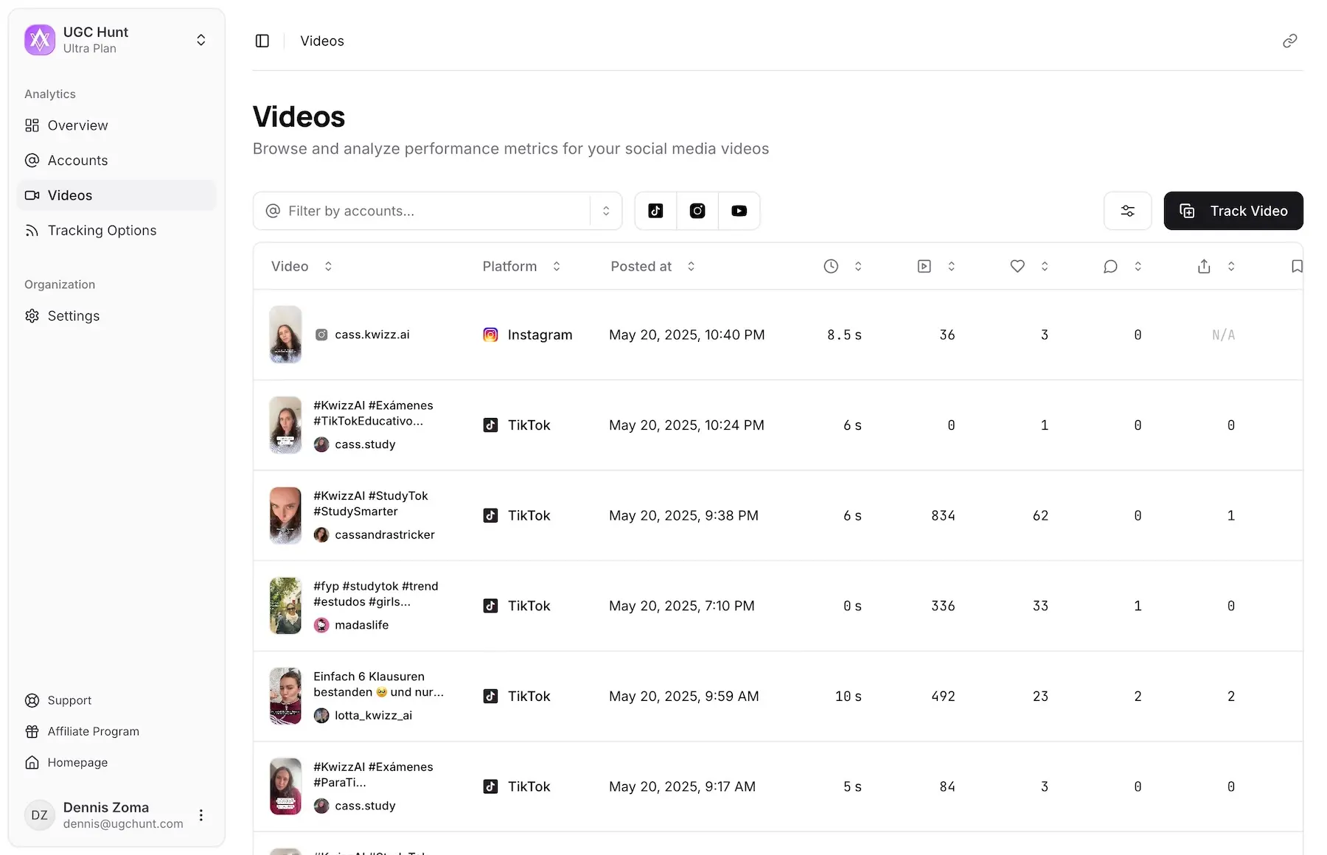Open Tracking Options in the sidebar
1327x855 pixels.
[101, 230]
